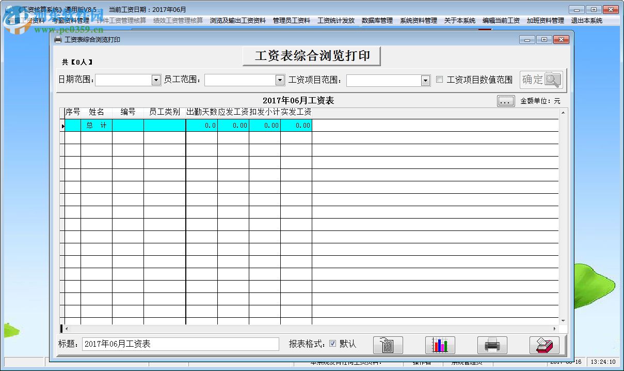Screen dimensions: 624x371
Task: Click the document report icon button
Action: tap(388, 345)
